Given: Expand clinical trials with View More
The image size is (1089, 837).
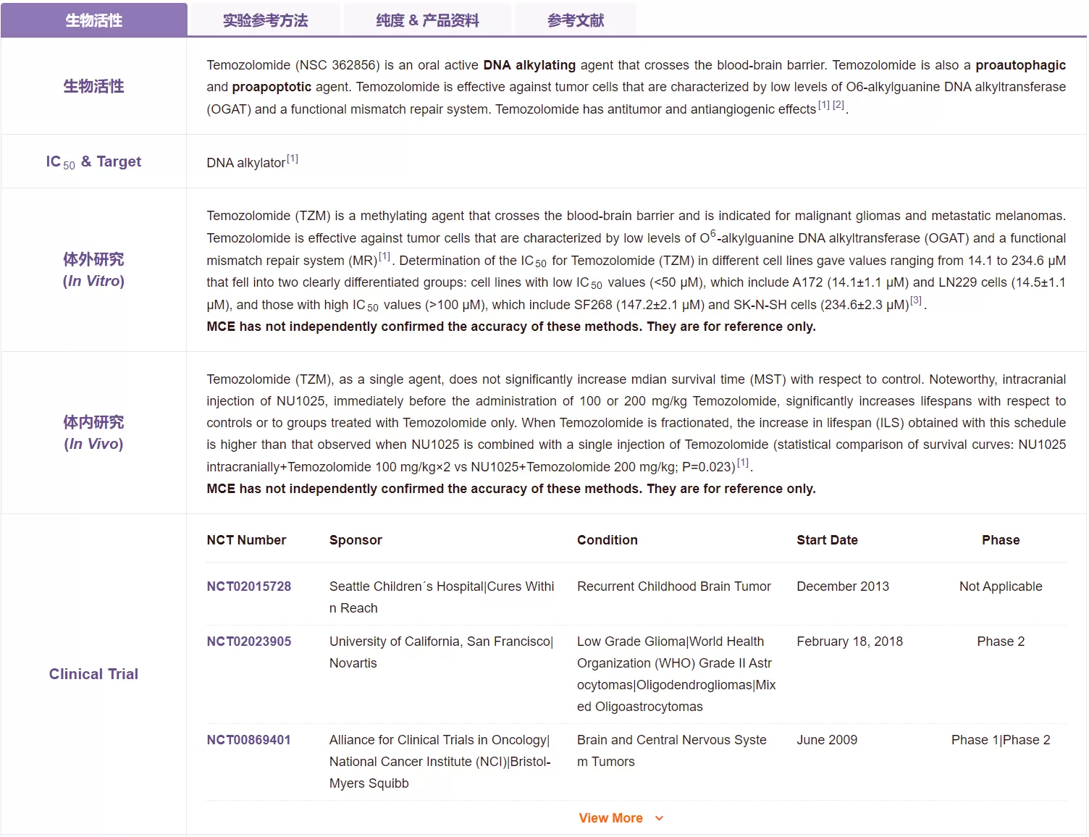Looking at the screenshot, I should [x=610, y=818].
